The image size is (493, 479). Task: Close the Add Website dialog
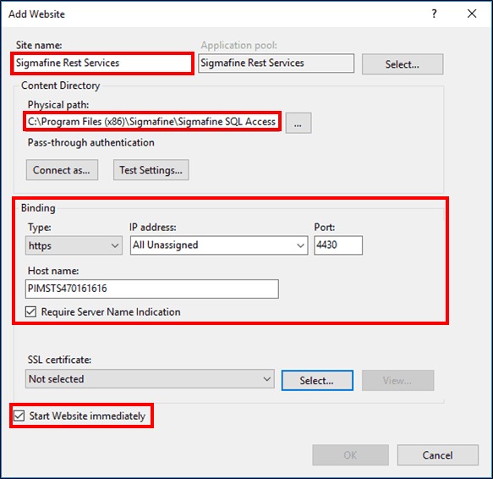pos(472,14)
